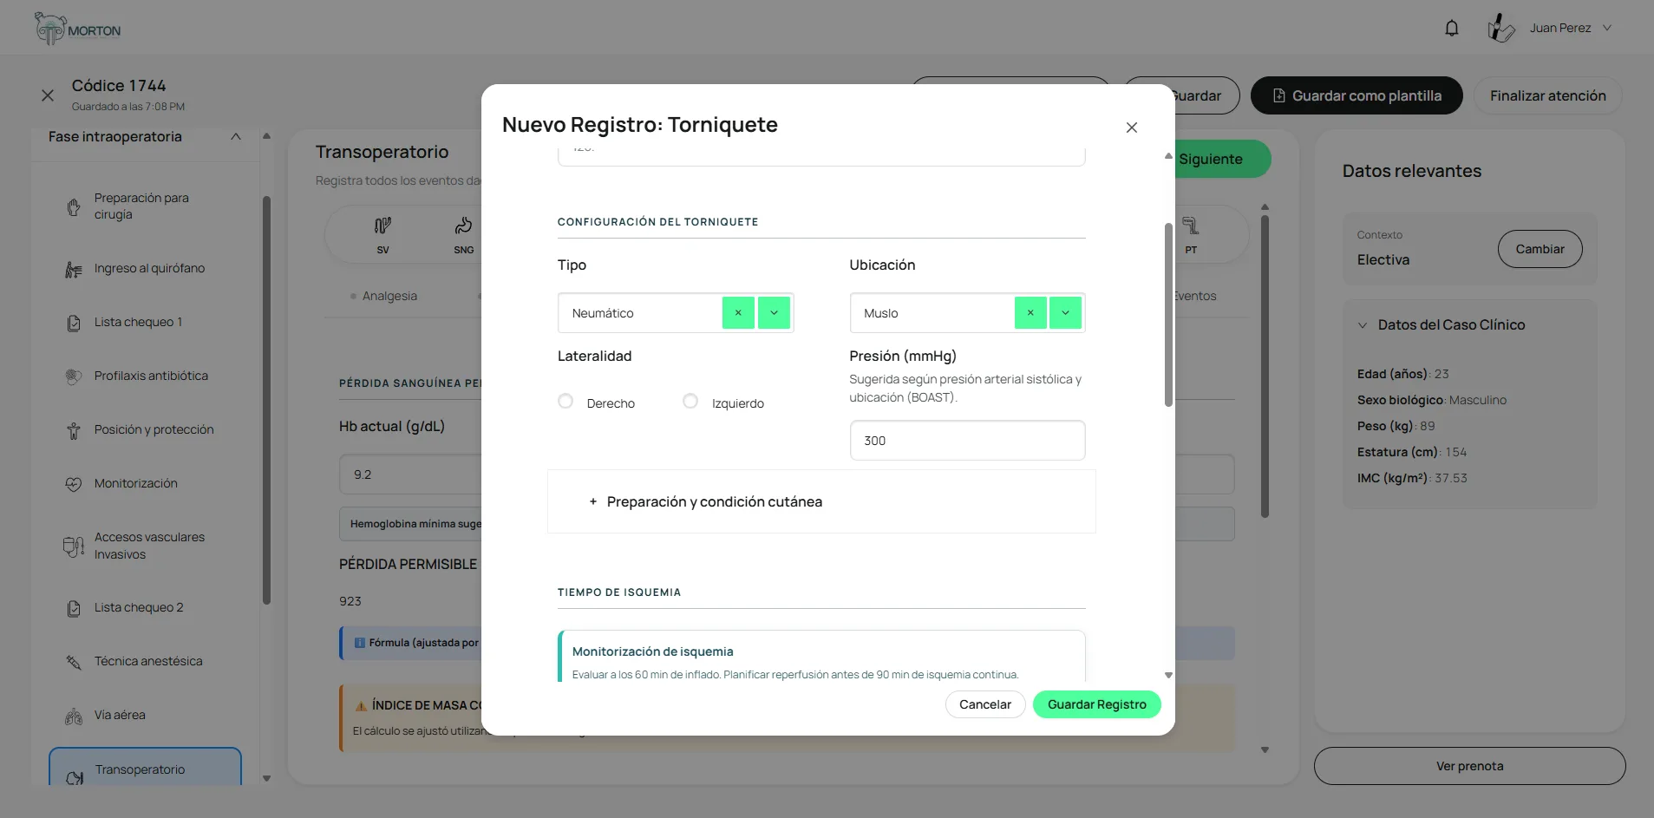Switch to the Analgesia tab
The width and height of the screenshot is (1654, 818).
tap(389, 296)
